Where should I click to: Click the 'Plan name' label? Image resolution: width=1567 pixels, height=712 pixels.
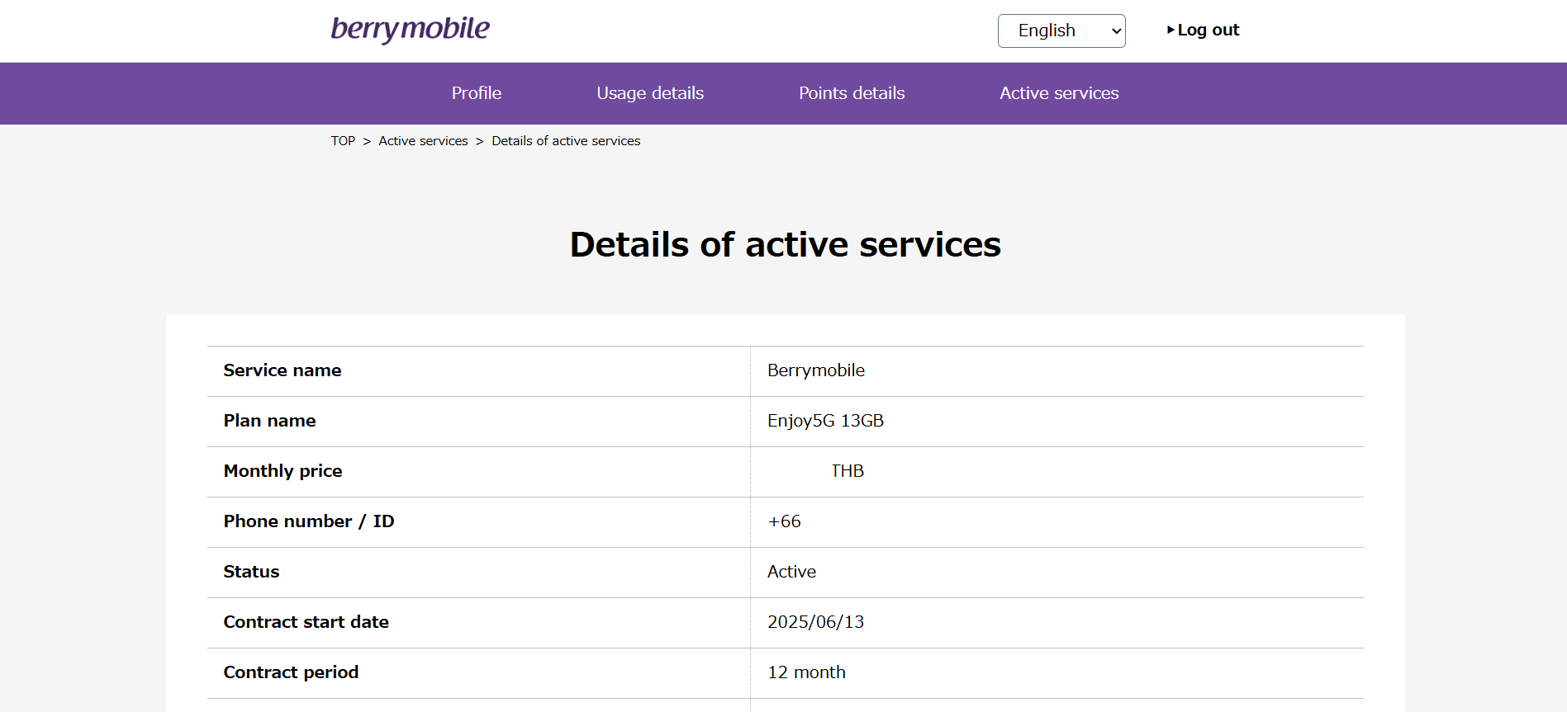coord(269,421)
